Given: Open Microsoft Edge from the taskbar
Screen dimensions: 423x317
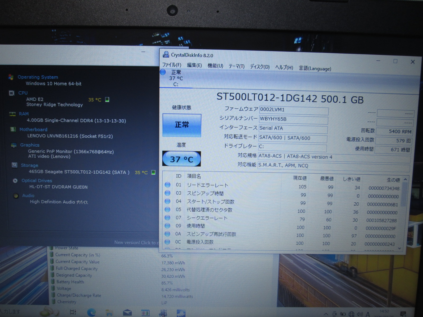Looking at the screenshot, I should coord(91,313).
